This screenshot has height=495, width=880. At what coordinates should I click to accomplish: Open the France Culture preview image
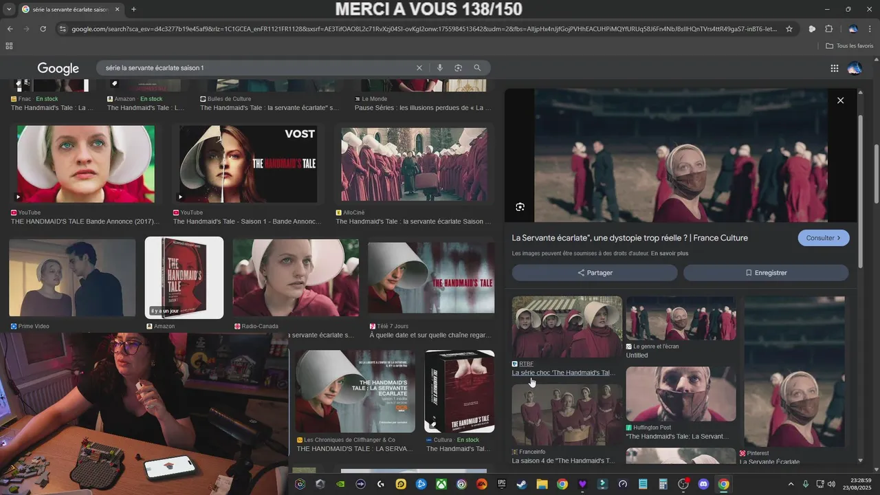681,155
